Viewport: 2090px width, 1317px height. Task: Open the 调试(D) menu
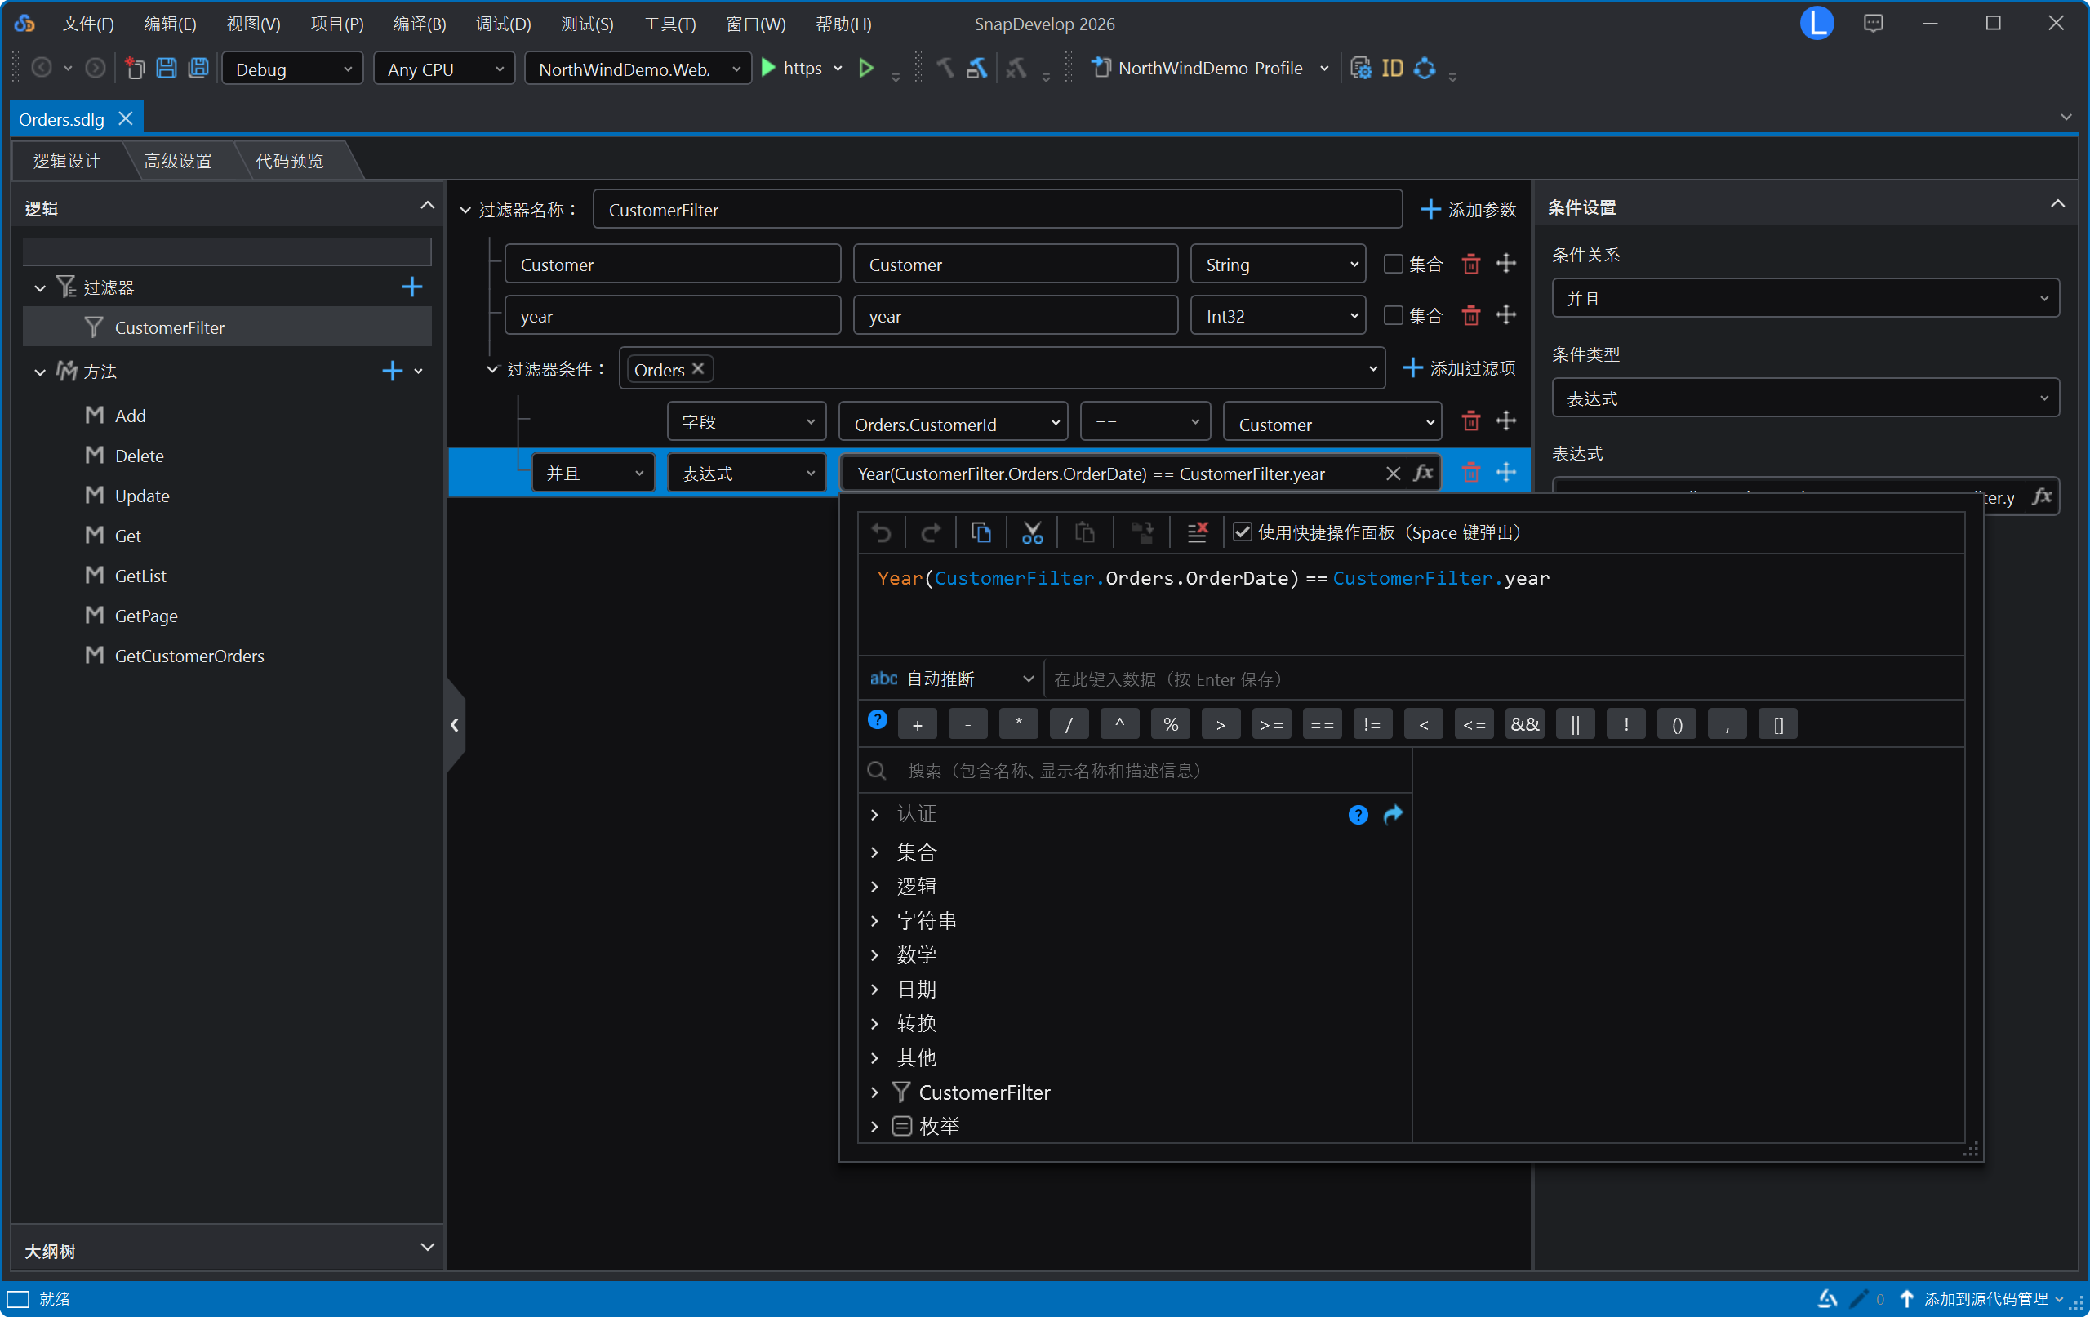tap(503, 24)
